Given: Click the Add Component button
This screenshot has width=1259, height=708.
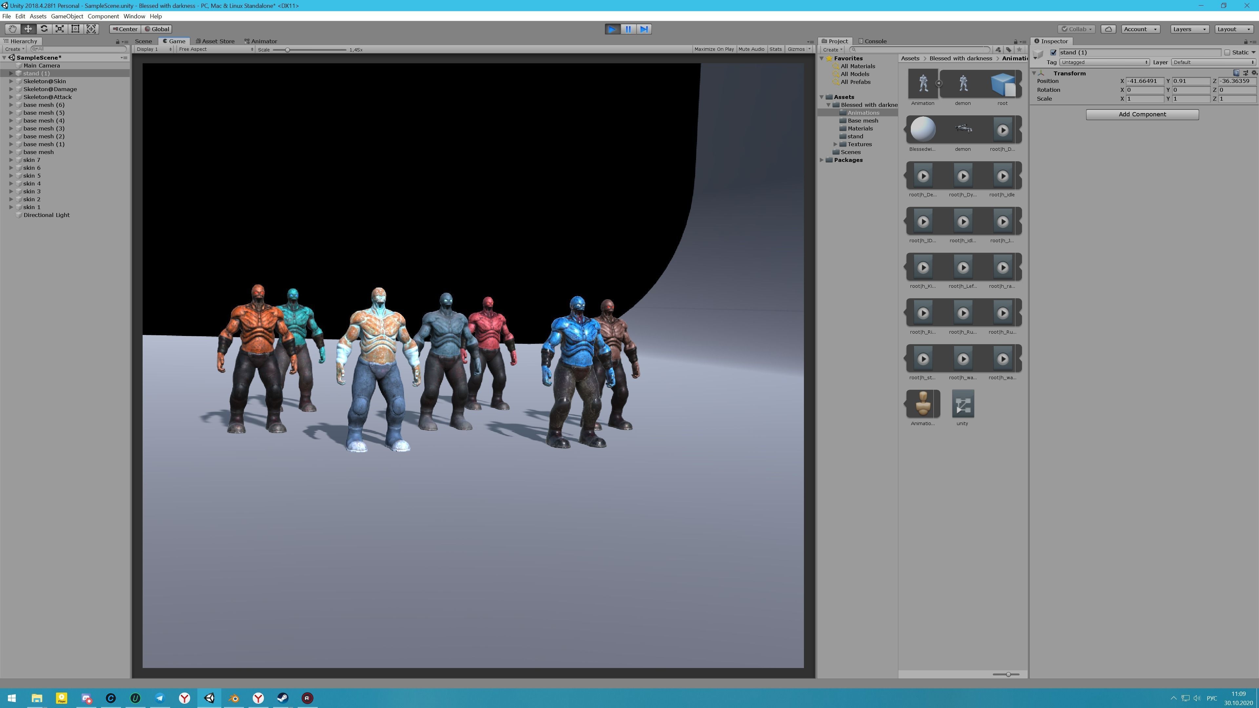Looking at the screenshot, I should point(1142,114).
